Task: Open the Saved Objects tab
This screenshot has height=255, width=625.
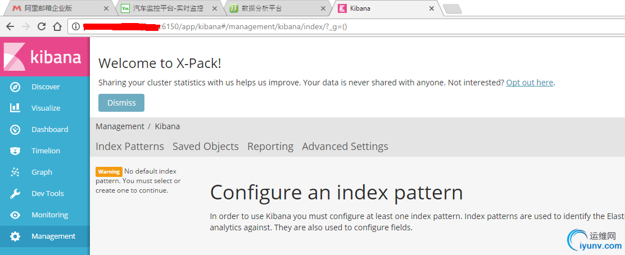Action: 206,147
